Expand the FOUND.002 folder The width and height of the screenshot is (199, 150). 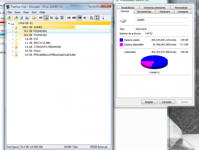[x=13, y=35]
